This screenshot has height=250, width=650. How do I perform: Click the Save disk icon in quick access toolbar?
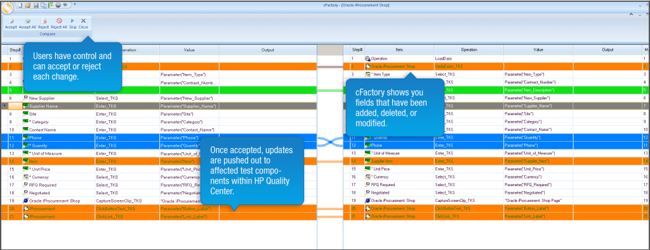(36, 5)
